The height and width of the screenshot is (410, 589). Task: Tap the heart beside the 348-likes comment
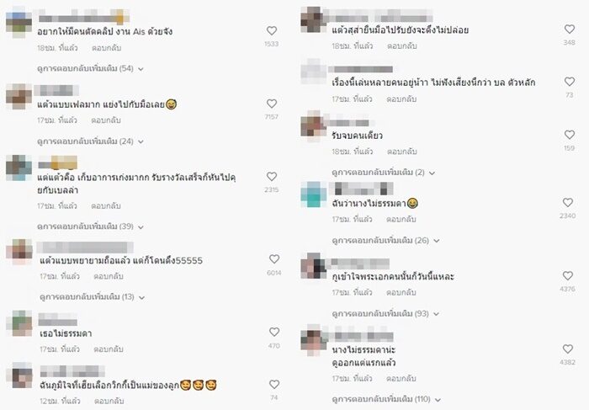tap(570, 29)
